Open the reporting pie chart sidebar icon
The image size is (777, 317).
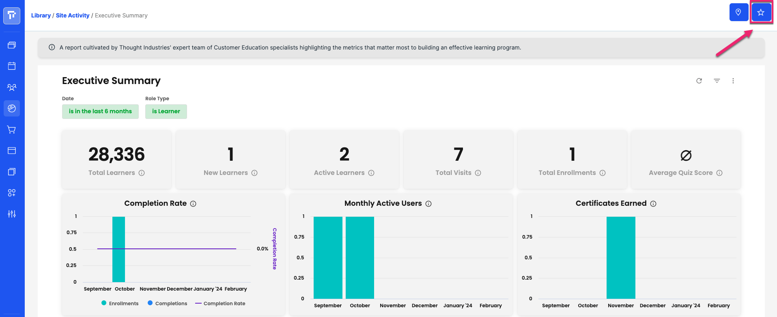(12, 108)
